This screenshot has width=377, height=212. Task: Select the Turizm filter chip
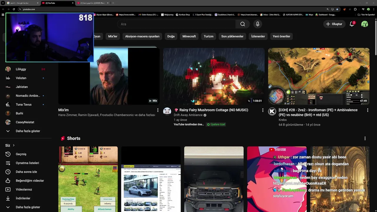(209, 37)
